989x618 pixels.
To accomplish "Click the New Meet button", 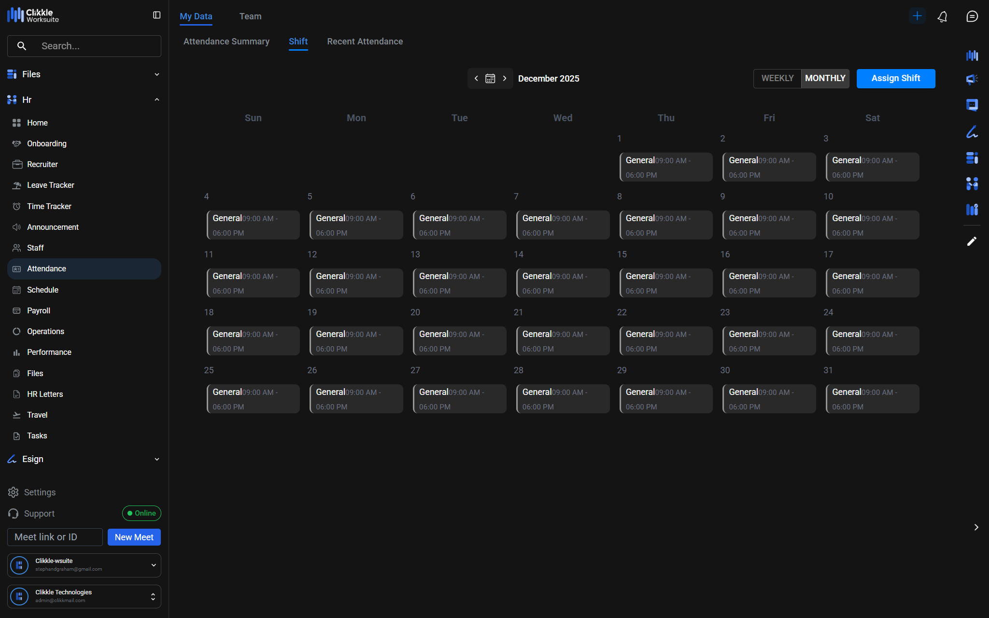I will coord(134,537).
